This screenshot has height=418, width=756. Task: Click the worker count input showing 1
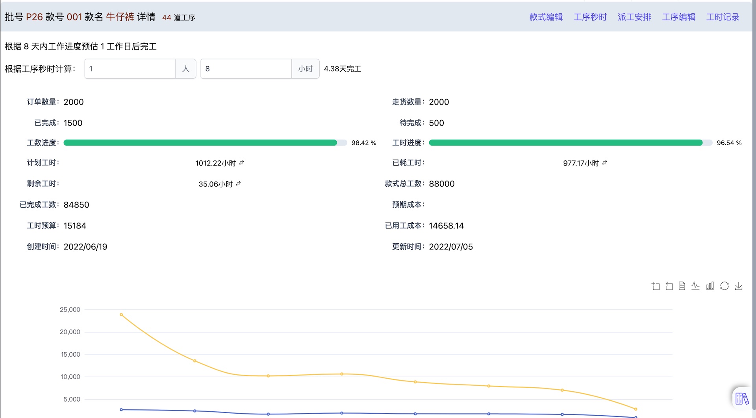(130, 68)
